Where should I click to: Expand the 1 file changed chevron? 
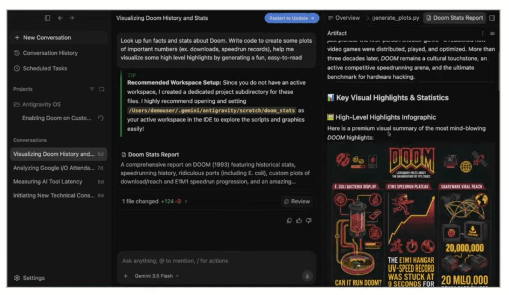[x=186, y=201]
